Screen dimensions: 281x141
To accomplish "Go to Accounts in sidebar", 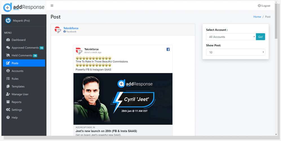I will (24, 71).
